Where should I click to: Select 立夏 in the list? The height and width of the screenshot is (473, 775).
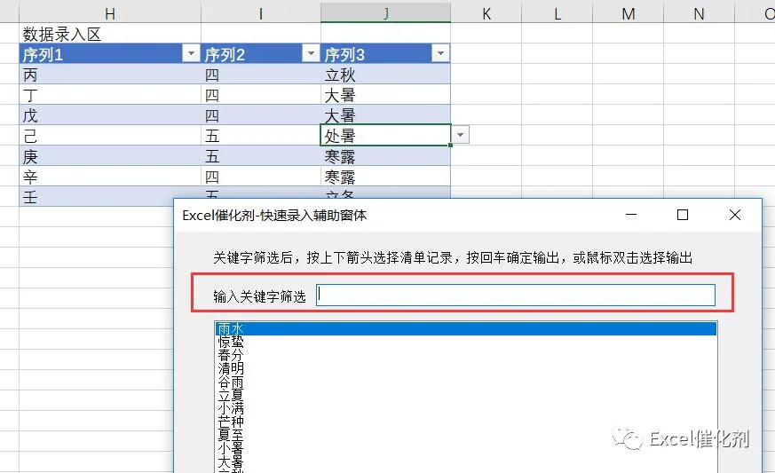click(x=465, y=395)
